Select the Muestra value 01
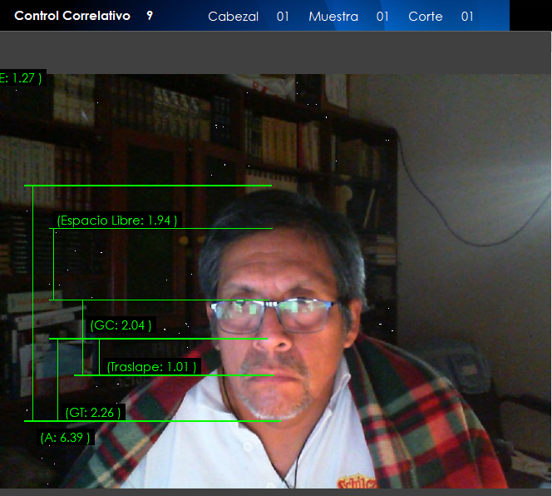Image resolution: width=552 pixels, height=496 pixels. 382,17
